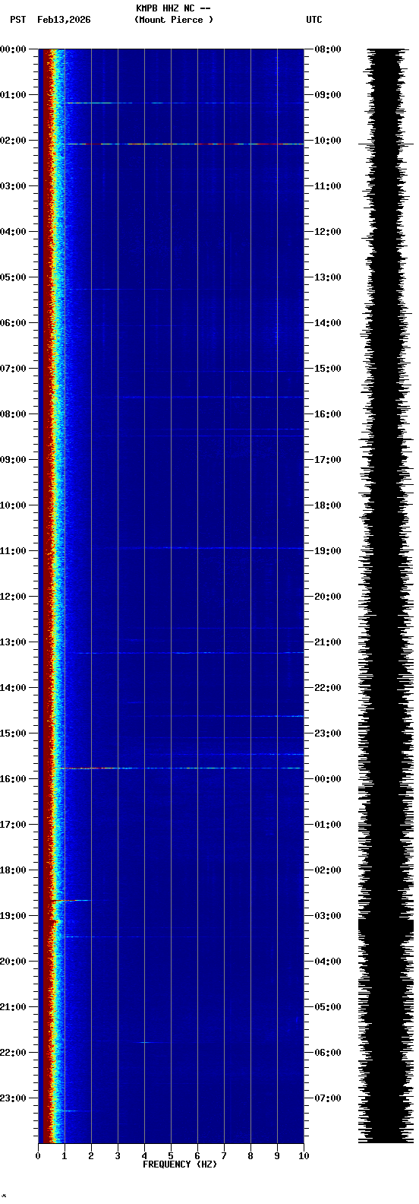
Task: Click the white horizontal streak just after 02:00 PST
Action: pos(184,144)
